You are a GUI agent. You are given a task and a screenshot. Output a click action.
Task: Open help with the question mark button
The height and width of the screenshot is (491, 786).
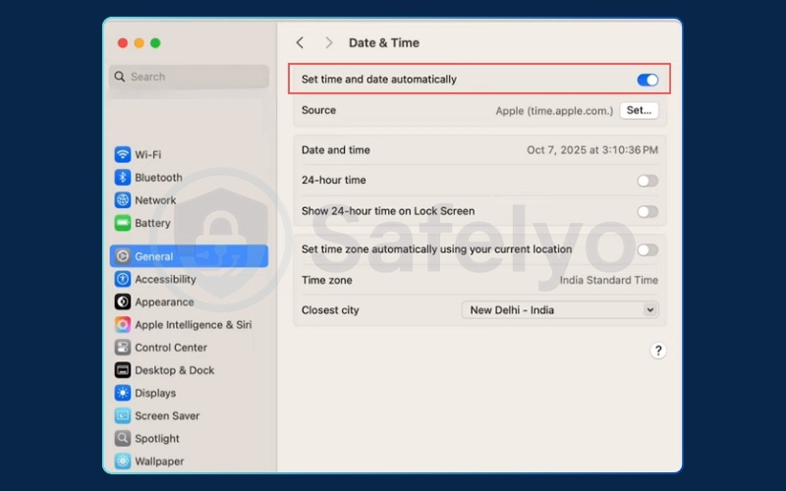pos(658,351)
